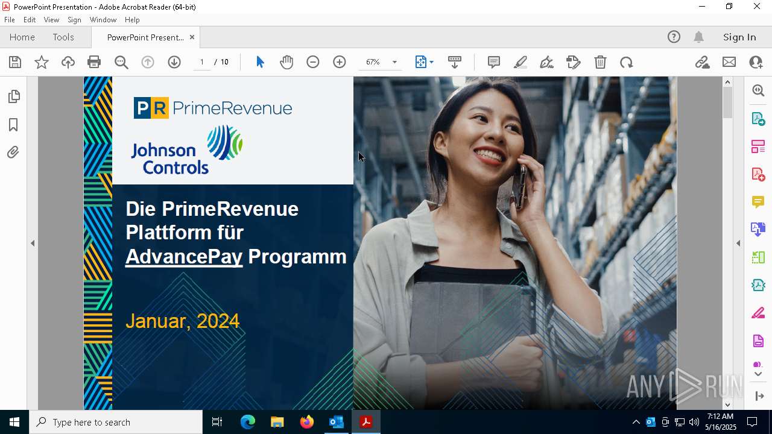Open the Window menu

pyautogui.click(x=103, y=20)
